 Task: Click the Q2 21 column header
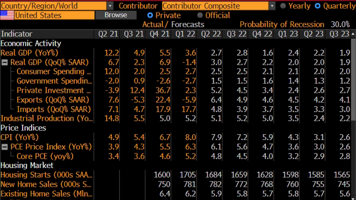click(x=108, y=34)
